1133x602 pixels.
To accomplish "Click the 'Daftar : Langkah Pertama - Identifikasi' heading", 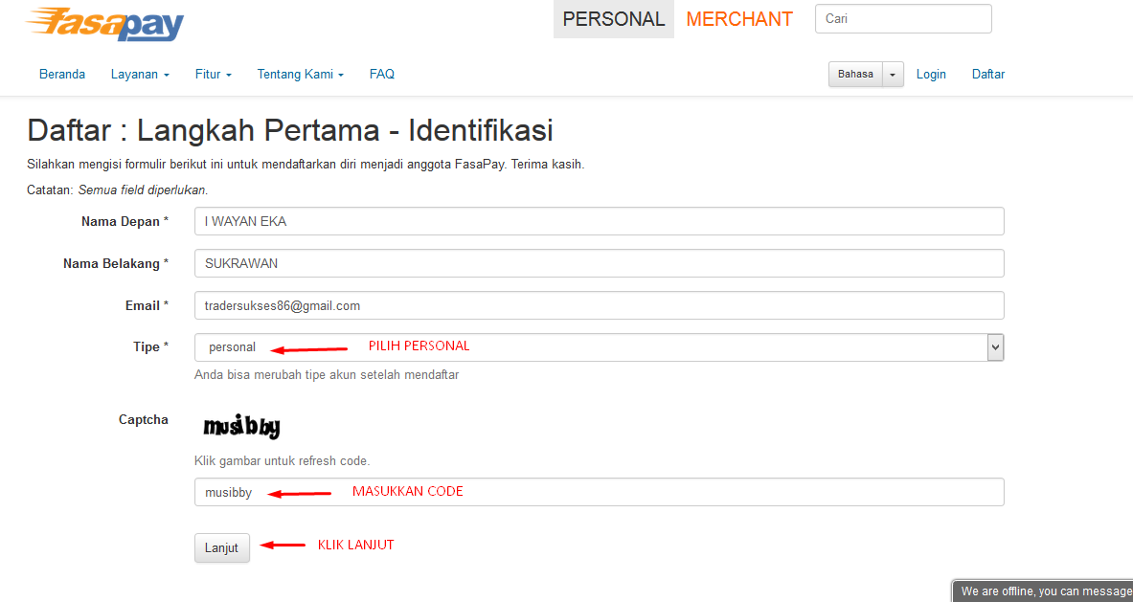I will 290,131.
